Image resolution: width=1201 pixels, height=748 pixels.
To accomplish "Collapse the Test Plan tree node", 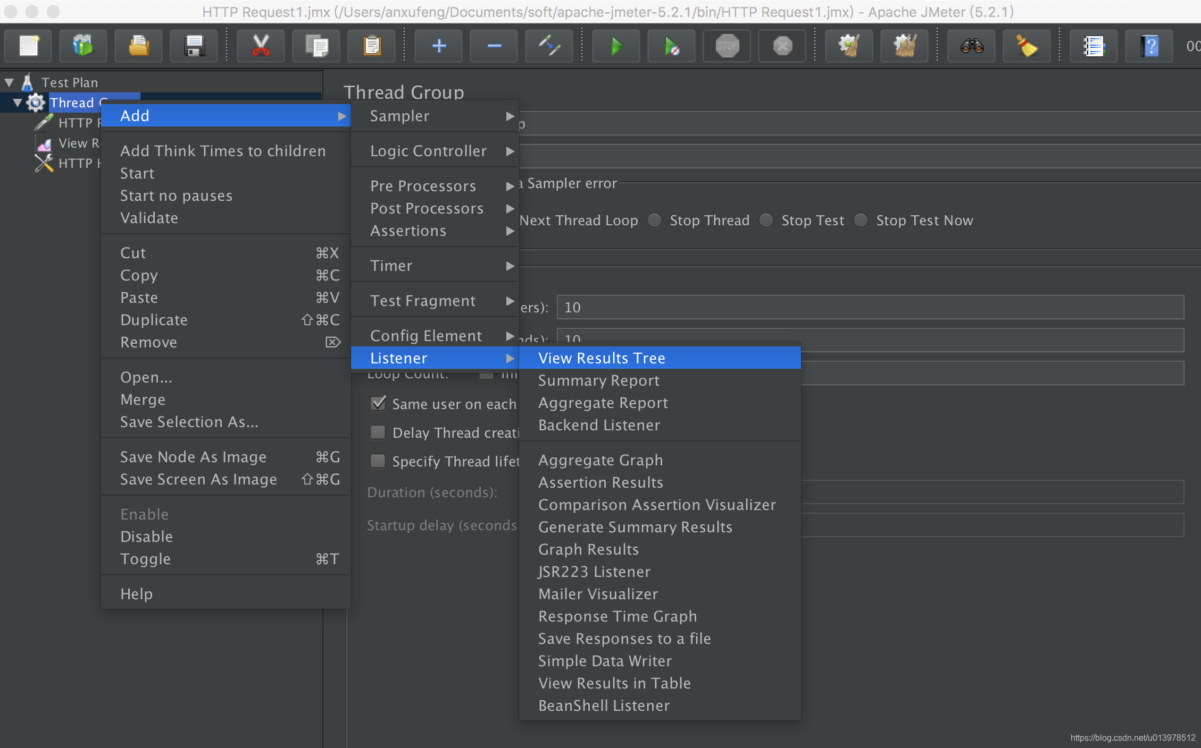I will click(x=9, y=82).
